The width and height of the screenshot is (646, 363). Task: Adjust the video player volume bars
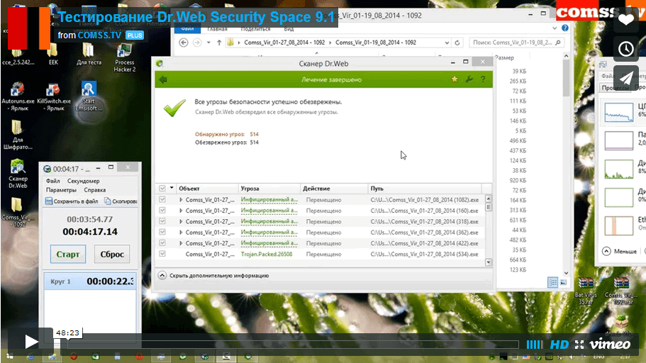pos(535,345)
